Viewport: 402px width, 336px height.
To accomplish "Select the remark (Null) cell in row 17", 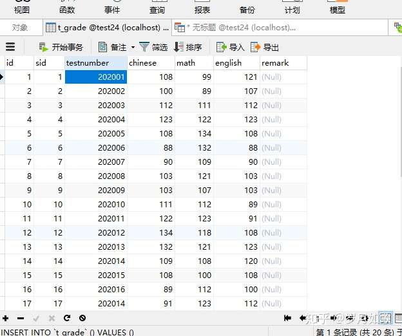I will (x=283, y=303).
